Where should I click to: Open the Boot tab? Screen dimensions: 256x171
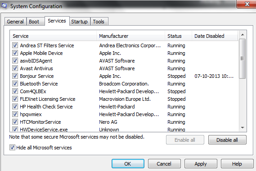pos(35,22)
